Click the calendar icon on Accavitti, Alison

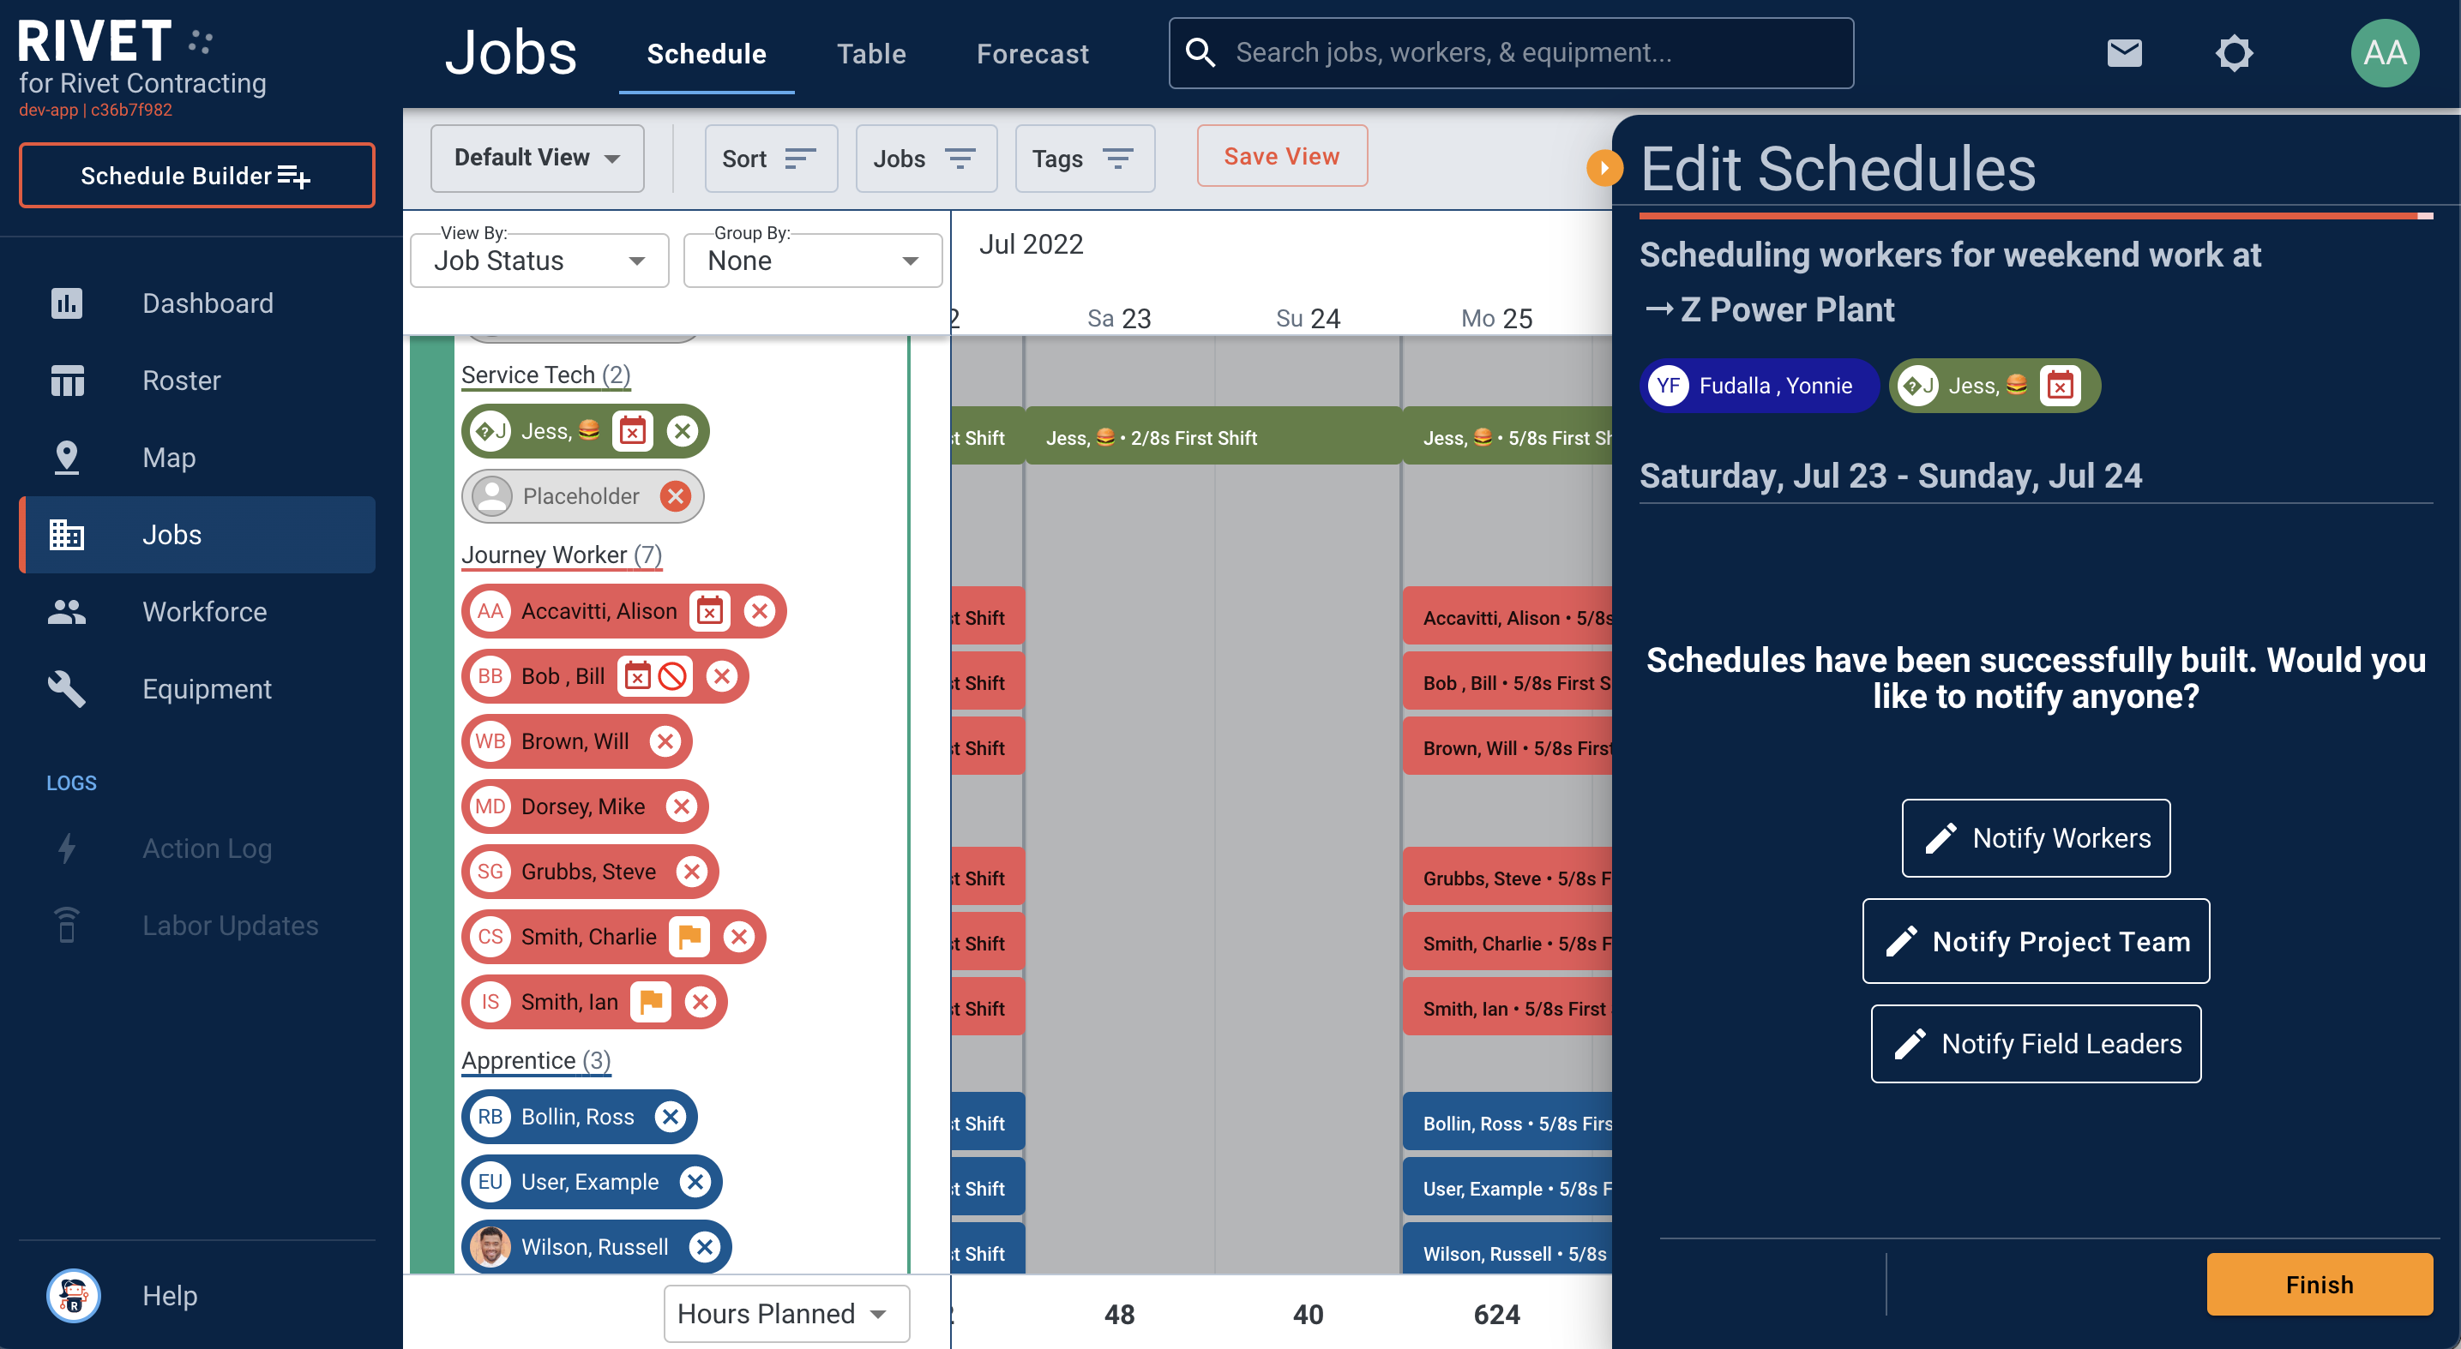click(x=709, y=609)
